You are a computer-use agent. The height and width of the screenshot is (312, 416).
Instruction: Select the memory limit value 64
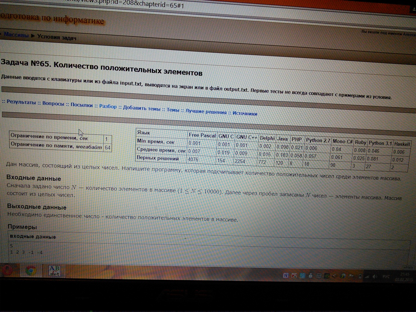(107, 147)
